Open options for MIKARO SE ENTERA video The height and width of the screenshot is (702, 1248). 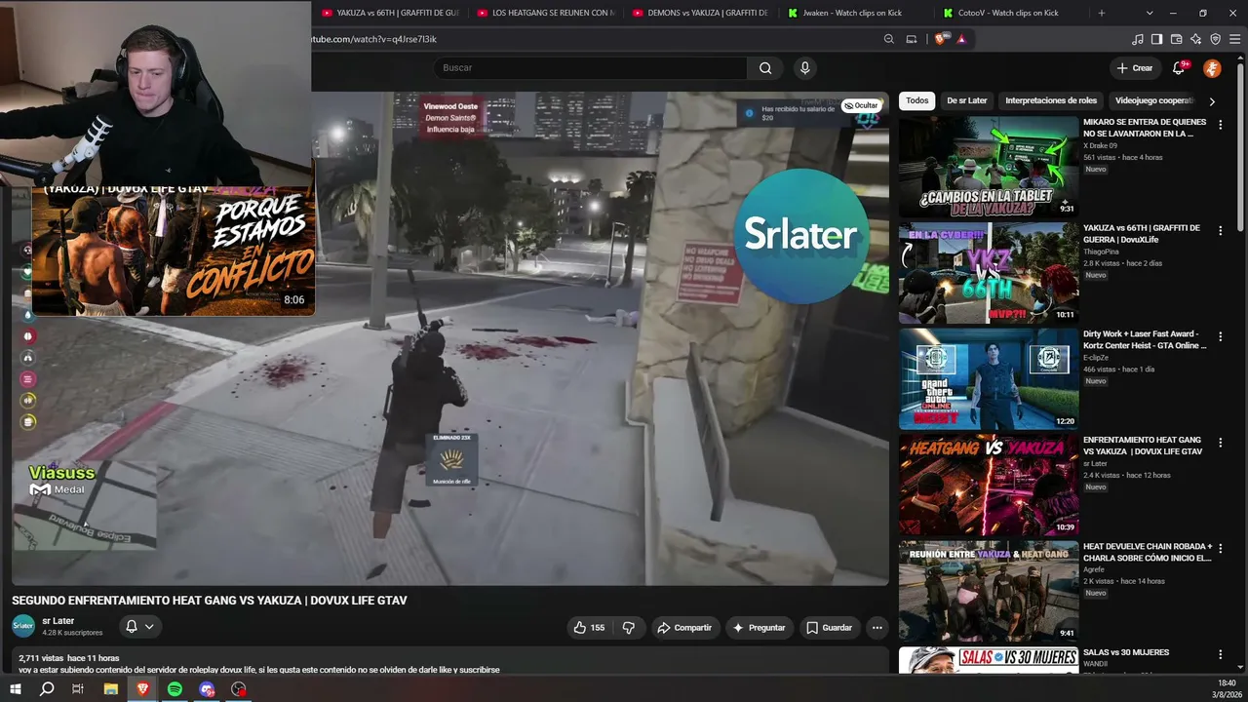(x=1220, y=124)
